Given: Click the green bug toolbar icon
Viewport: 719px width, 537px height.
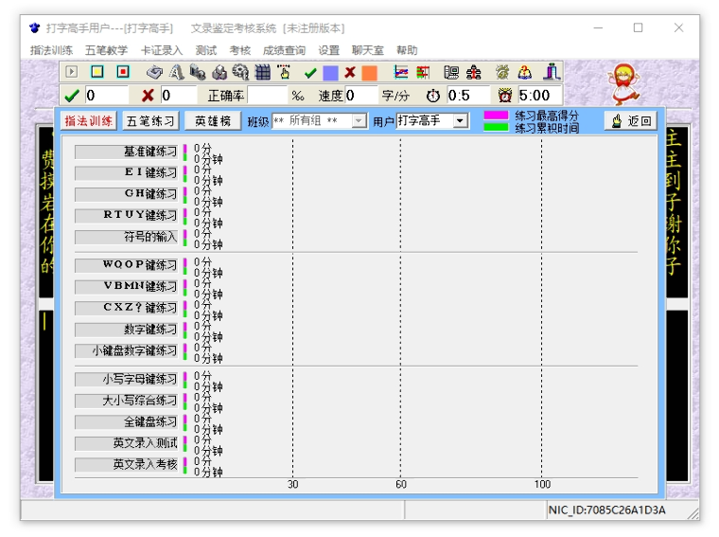Looking at the screenshot, I should pos(502,72).
